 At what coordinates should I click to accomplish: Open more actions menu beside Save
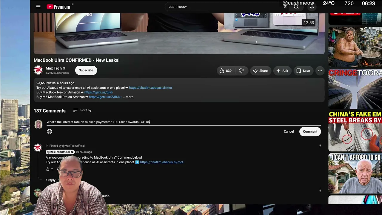pos(320,71)
